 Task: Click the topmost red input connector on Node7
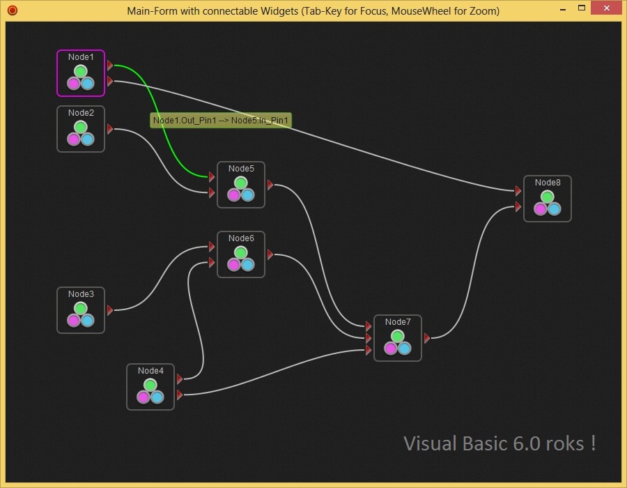tap(368, 325)
